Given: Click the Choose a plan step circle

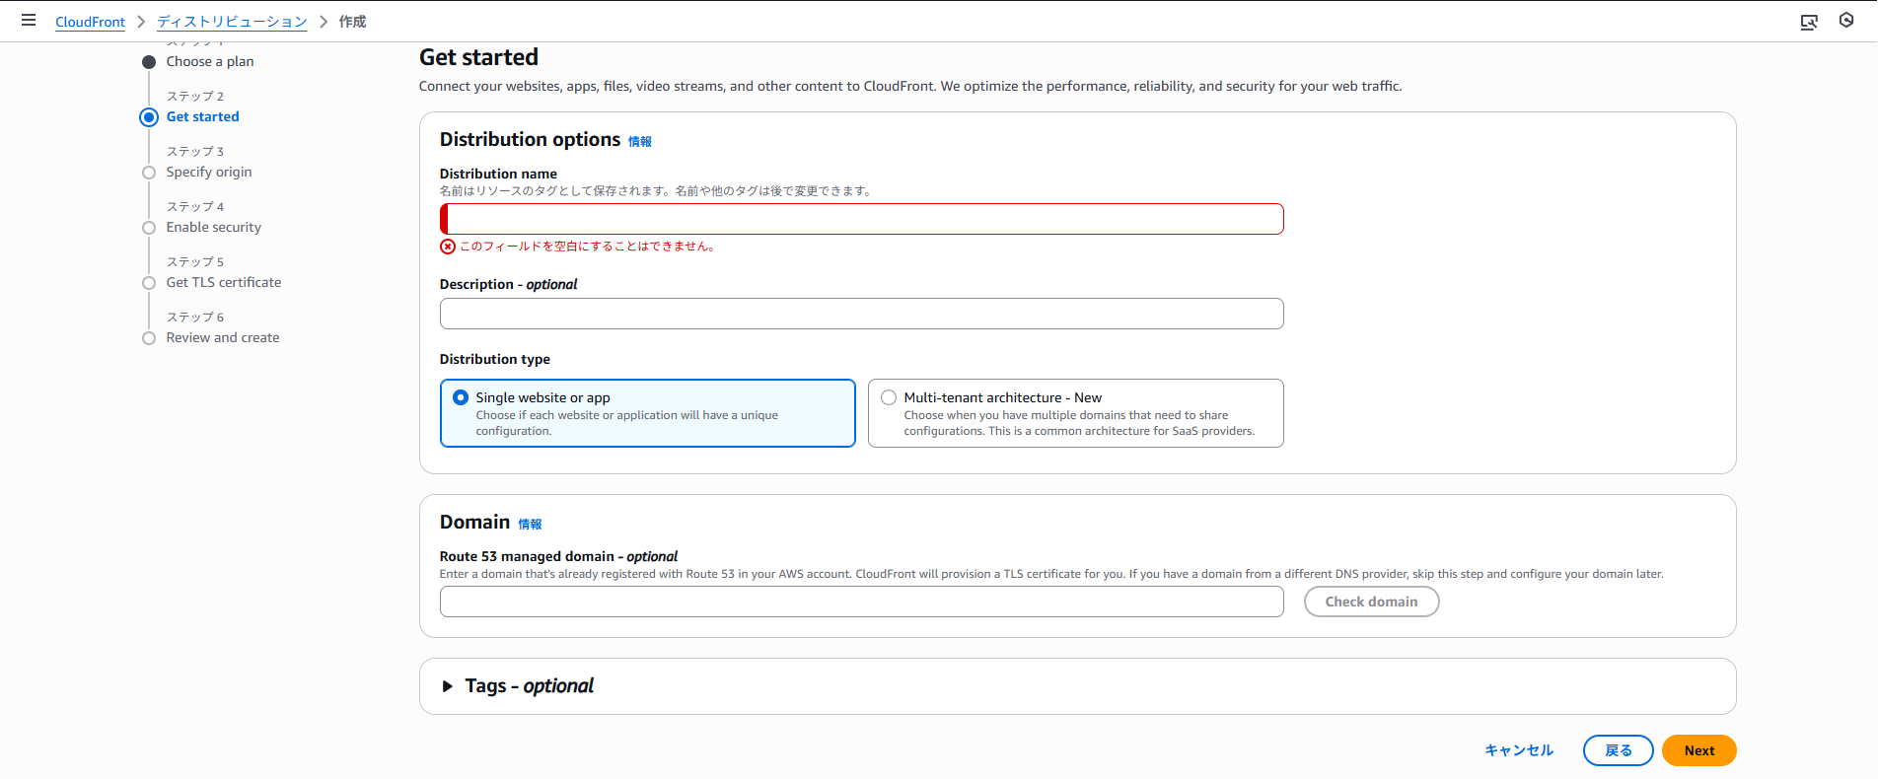Looking at the screenshot, I should point(149,62).
